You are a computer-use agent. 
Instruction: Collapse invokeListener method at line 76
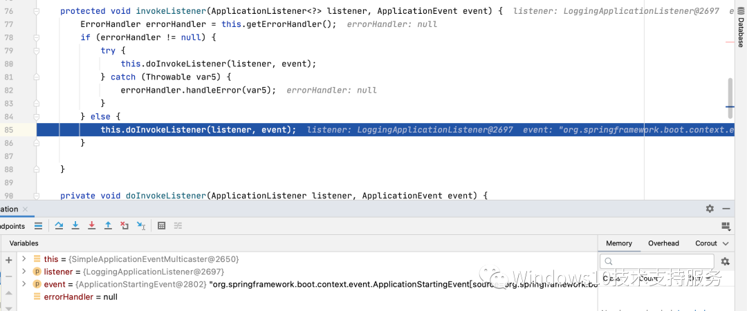click(x=37, y=10)
